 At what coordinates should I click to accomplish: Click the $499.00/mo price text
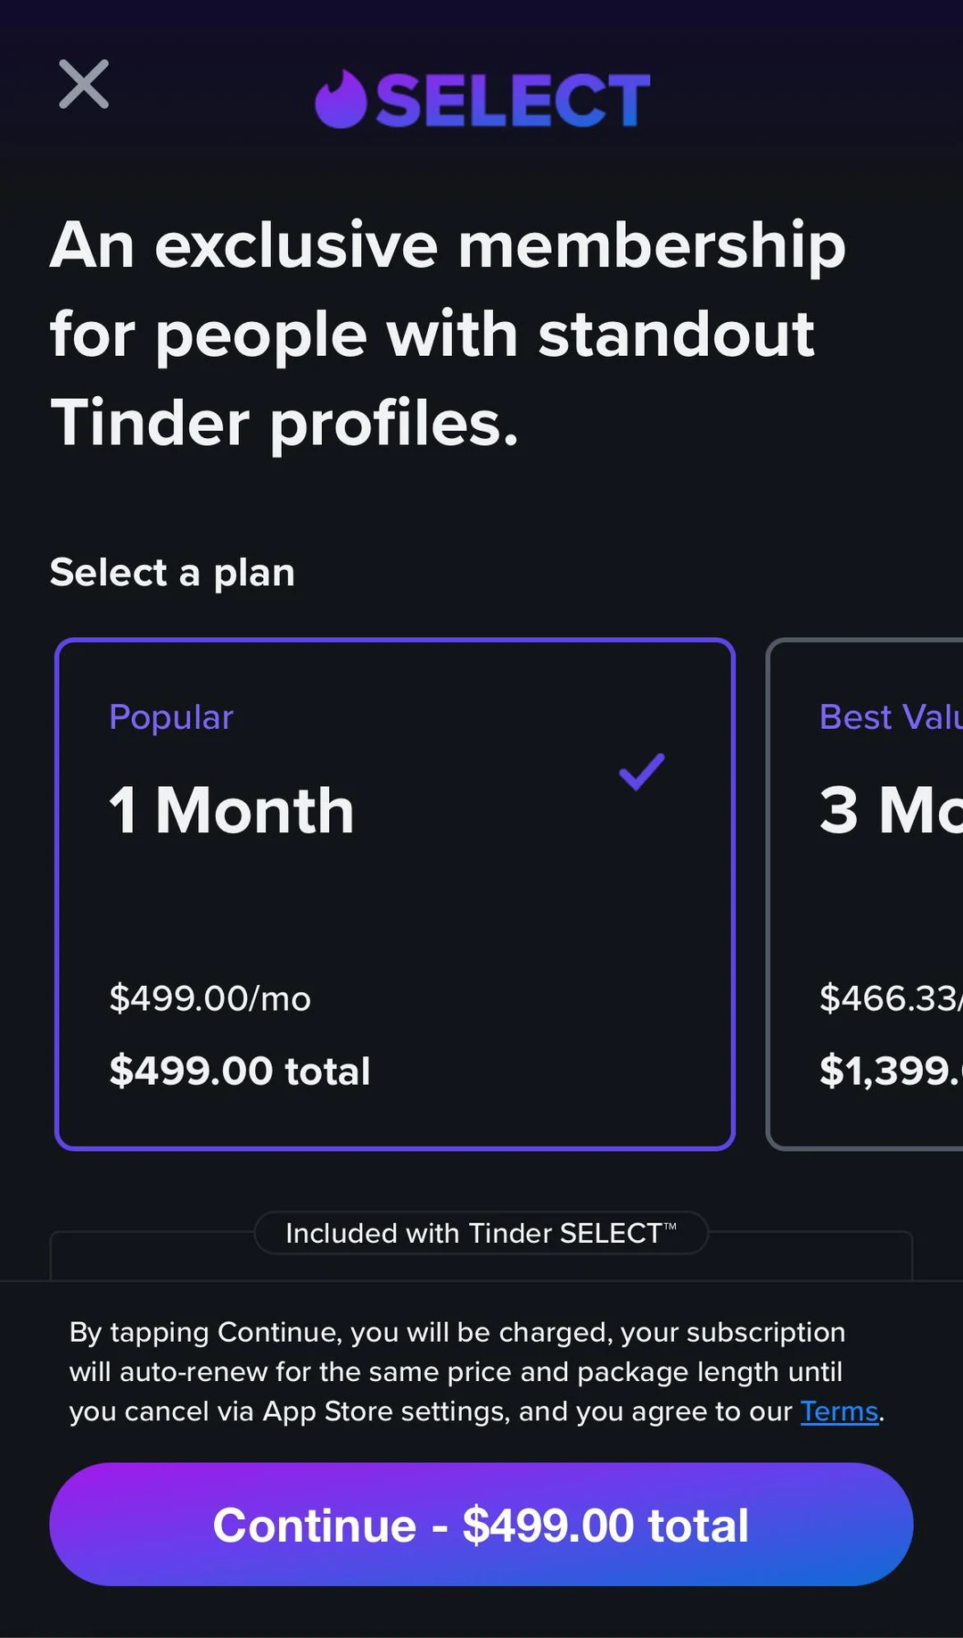210,998
